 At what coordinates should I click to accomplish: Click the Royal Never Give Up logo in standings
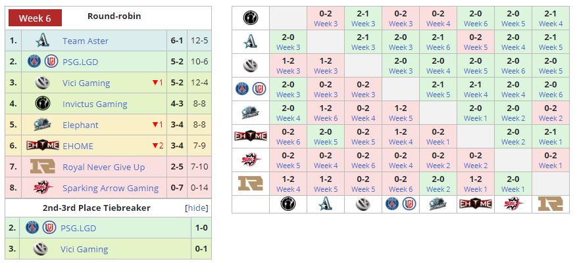coord(43,167)
